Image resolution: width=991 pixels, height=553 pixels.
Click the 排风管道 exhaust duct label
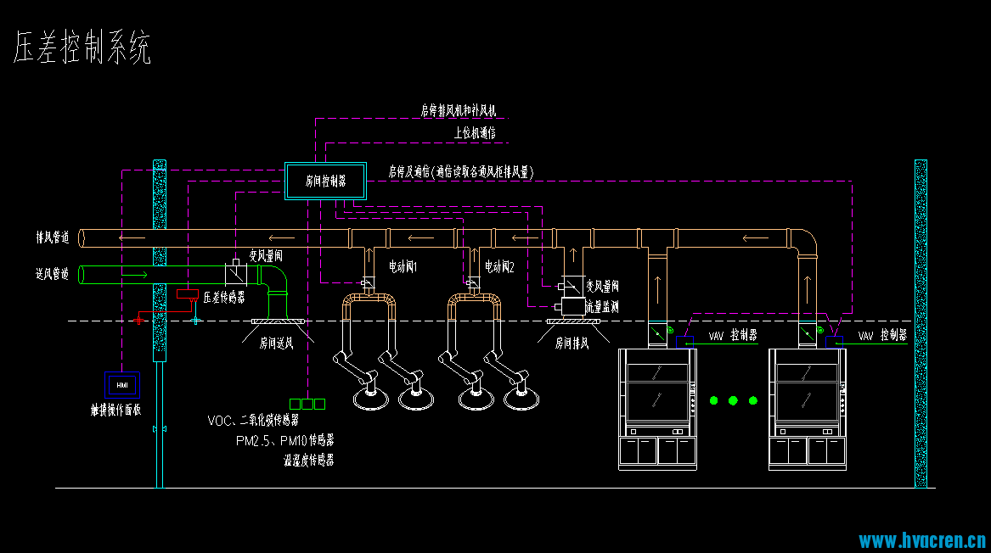tap(53, 237)
